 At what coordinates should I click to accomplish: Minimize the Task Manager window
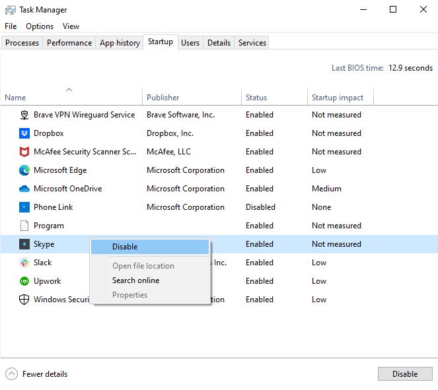pyautogui.click(x=363, y=9)
